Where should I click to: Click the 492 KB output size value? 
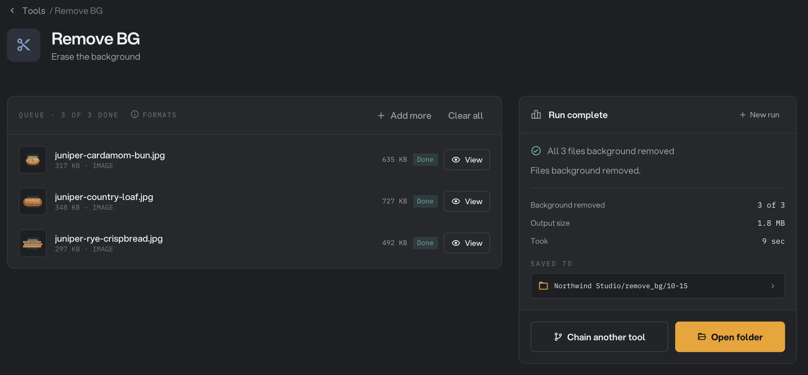pos(395,243)
